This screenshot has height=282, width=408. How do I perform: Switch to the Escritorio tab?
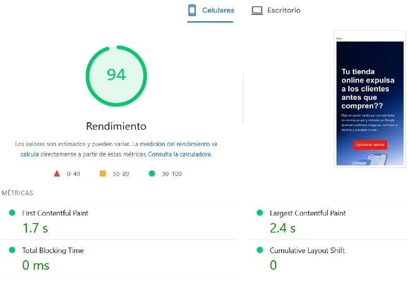(276, 11)
